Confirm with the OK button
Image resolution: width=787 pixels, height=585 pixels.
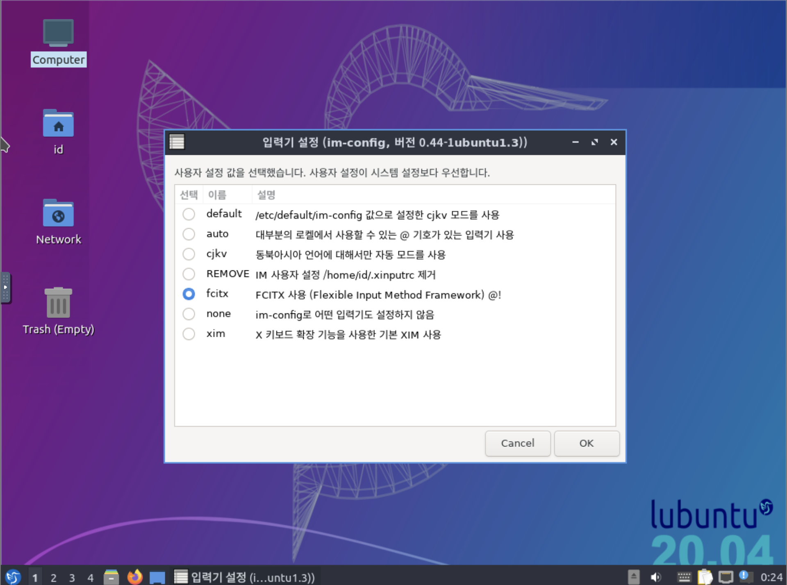point(586,443)
